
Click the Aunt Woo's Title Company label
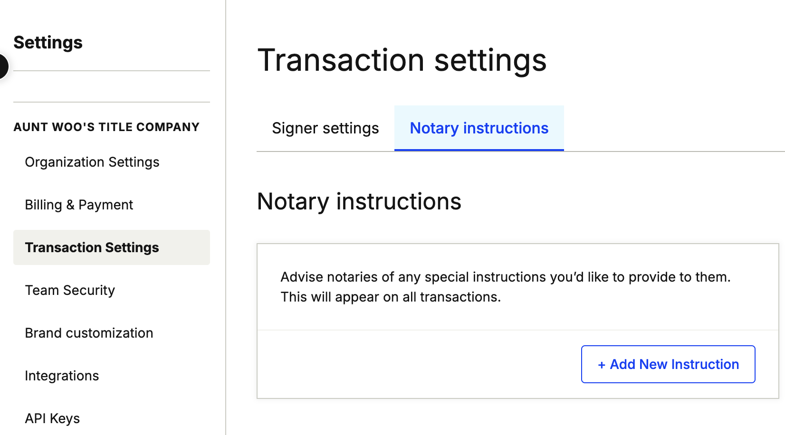106,127
